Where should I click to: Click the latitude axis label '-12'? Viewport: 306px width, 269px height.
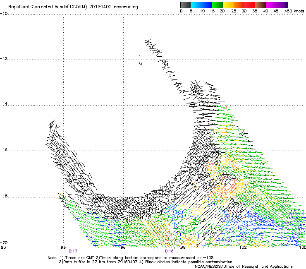[x=4, y=59]
